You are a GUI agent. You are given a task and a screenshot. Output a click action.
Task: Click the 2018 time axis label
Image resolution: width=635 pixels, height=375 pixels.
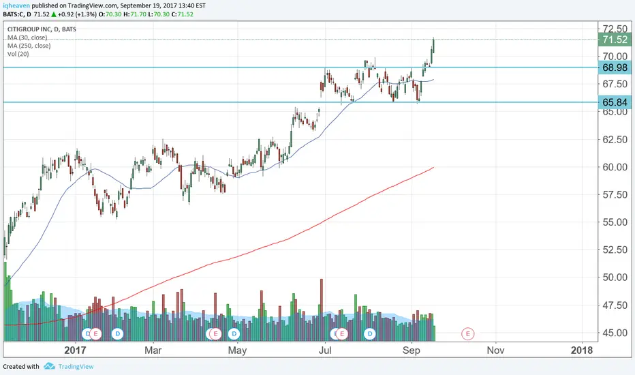[x=582, y=350]
